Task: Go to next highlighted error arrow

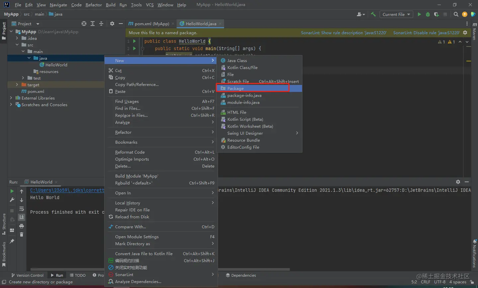Action: 467,42
